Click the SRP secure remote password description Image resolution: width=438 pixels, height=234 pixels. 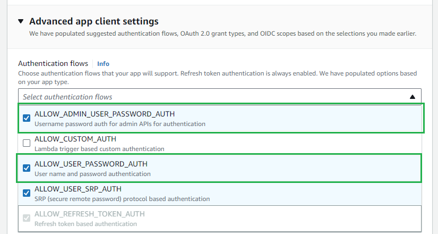click(x=122, y=199)
